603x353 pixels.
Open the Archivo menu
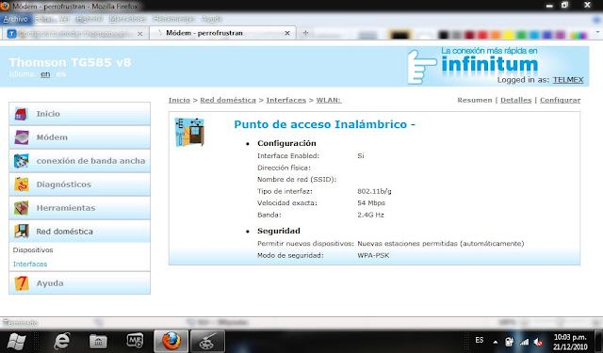[16, 19]
